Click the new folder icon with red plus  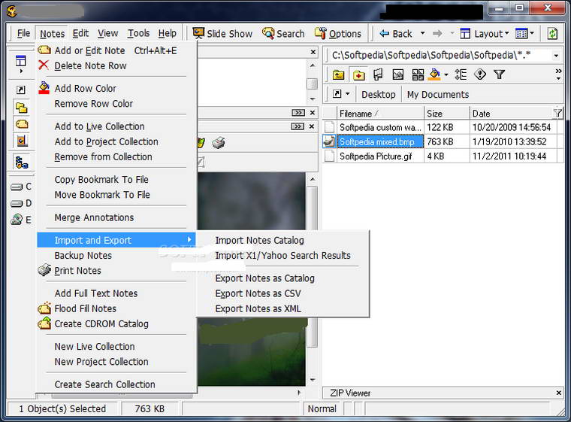(x=358, y=74)
